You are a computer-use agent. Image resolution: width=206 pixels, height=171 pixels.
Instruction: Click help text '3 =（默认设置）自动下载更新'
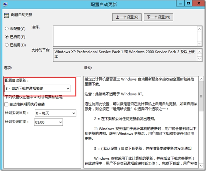pyautogui.click(x=143, y=148)
